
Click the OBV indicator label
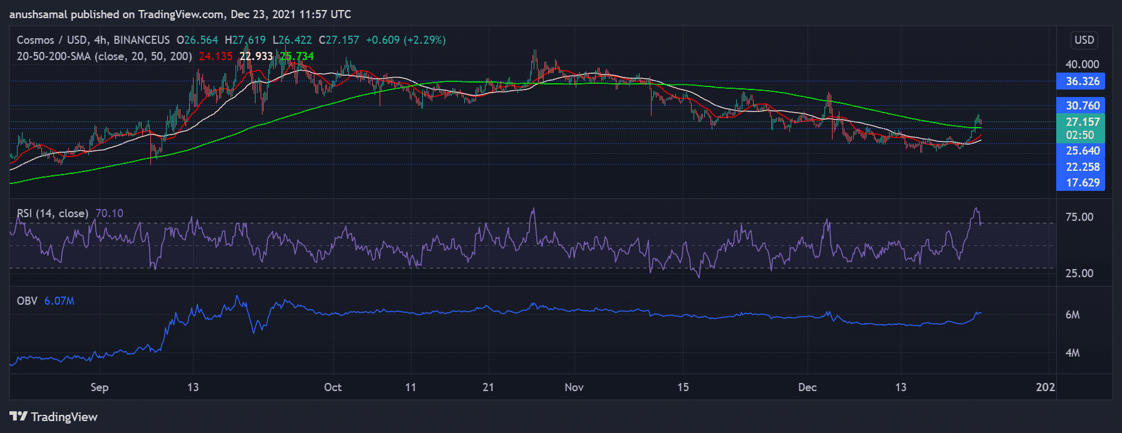tap(27, 301)
